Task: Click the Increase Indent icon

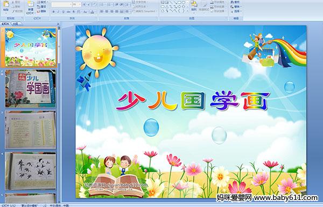Action: 122,4
